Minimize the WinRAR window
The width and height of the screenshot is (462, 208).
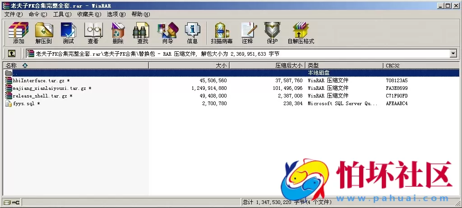point(441,5)
